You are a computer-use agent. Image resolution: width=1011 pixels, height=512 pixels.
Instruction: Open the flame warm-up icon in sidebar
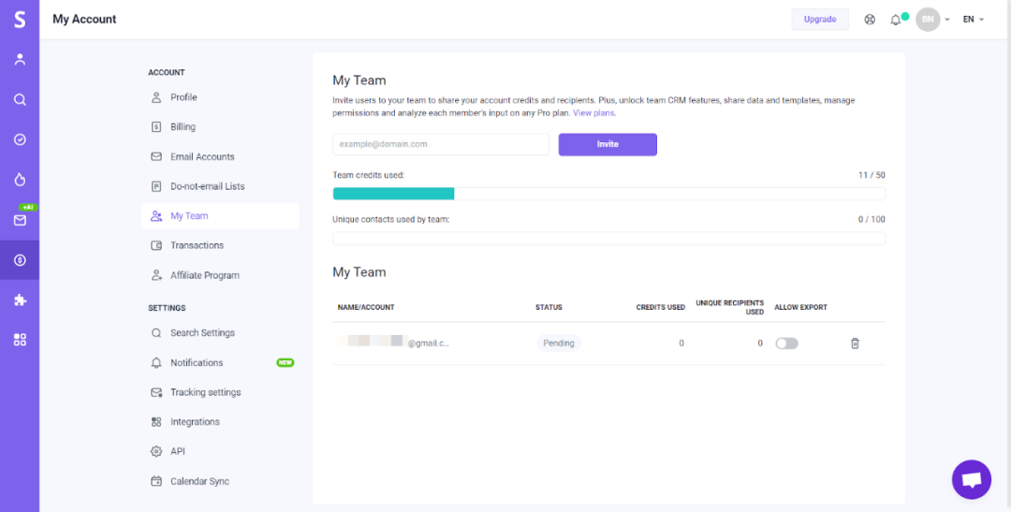click(20, 180)
